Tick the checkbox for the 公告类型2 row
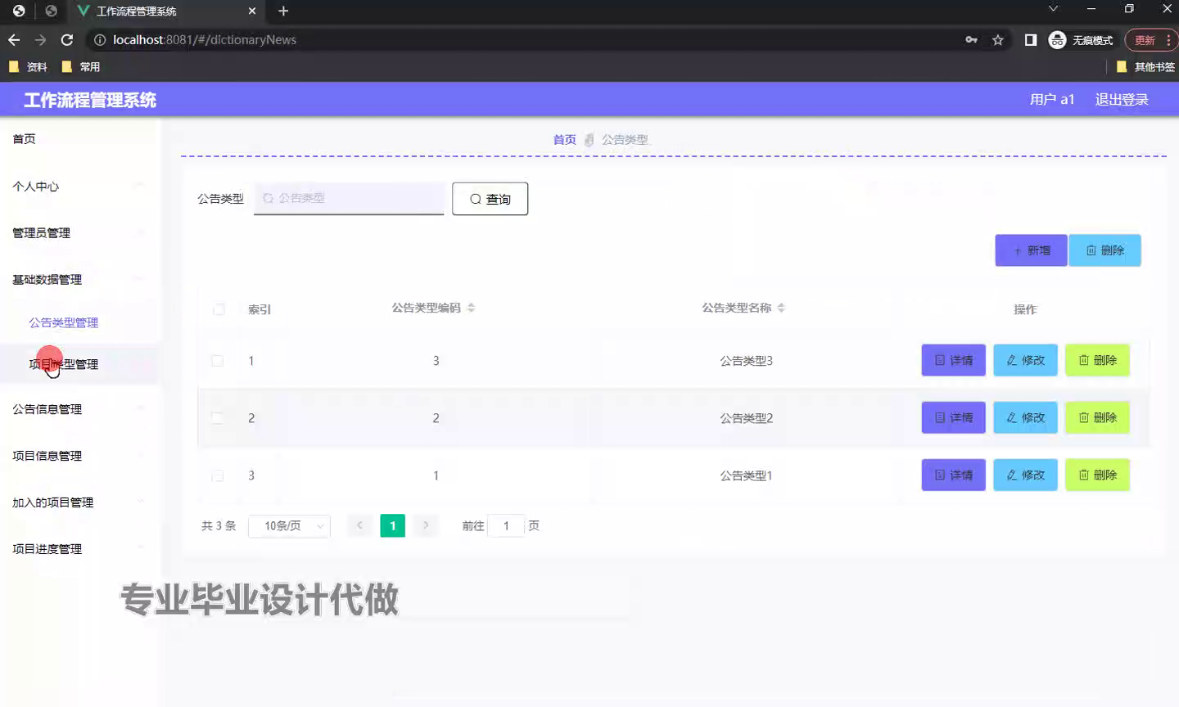This screenshot has height=707, width=1179. [217, 417]
